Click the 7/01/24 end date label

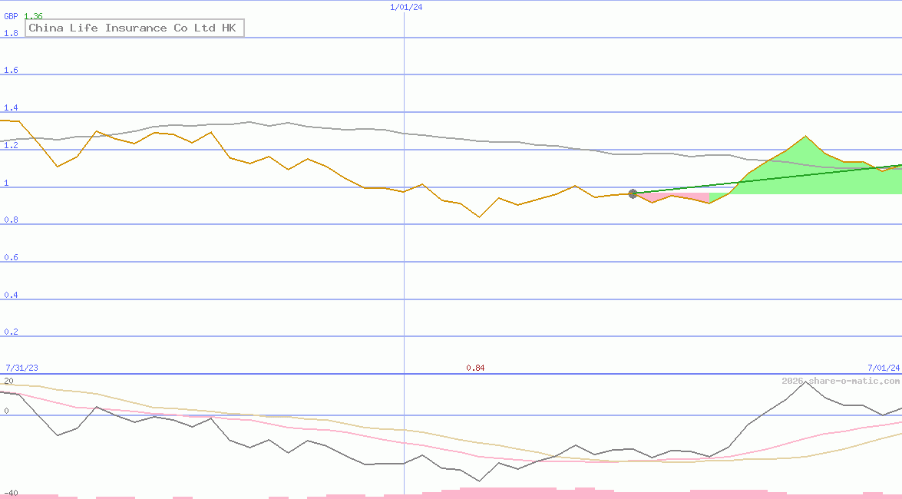coord(884,368)
